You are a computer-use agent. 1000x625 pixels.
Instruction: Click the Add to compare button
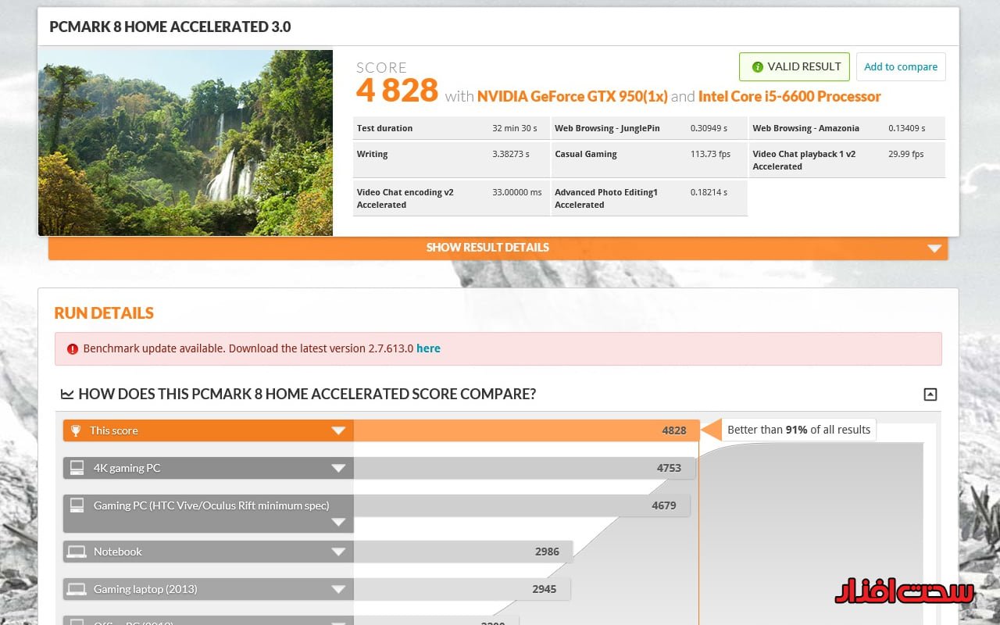901,67
